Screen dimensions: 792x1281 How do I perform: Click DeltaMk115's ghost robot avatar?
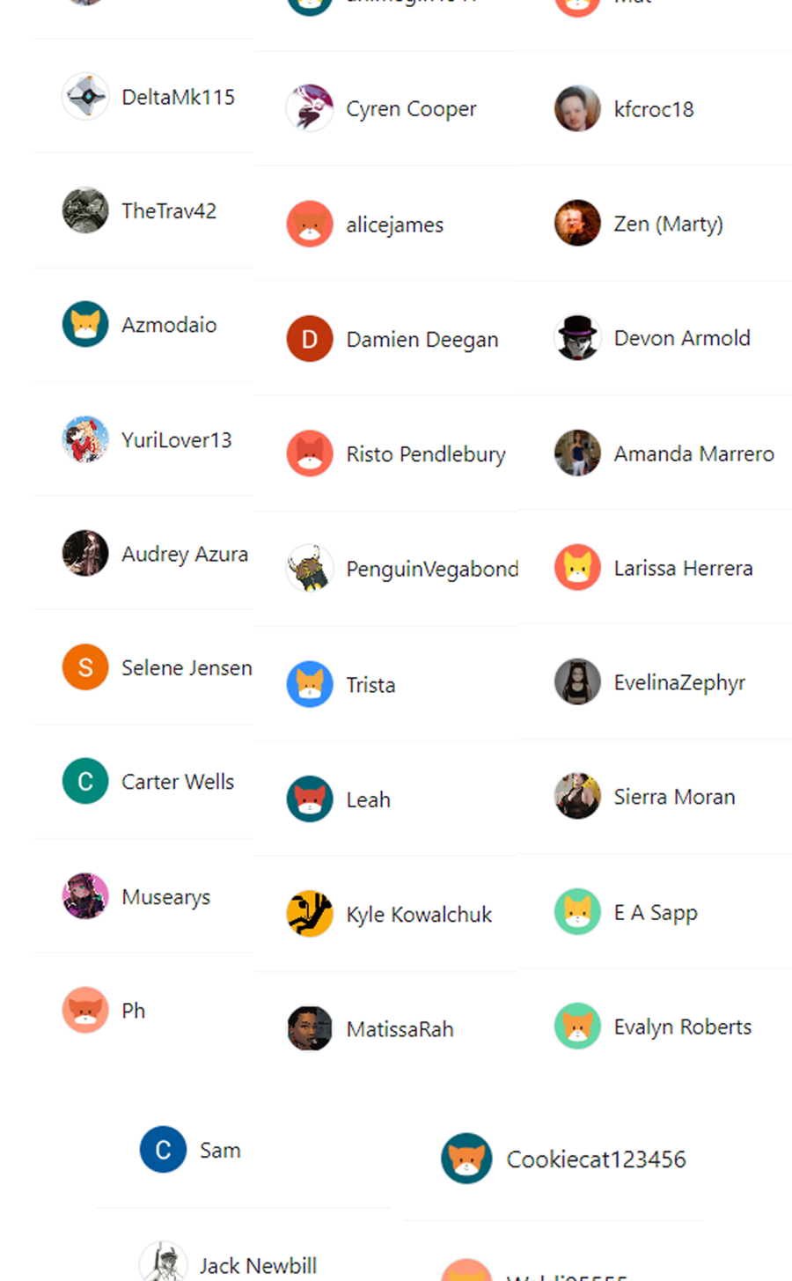(85, 96)
